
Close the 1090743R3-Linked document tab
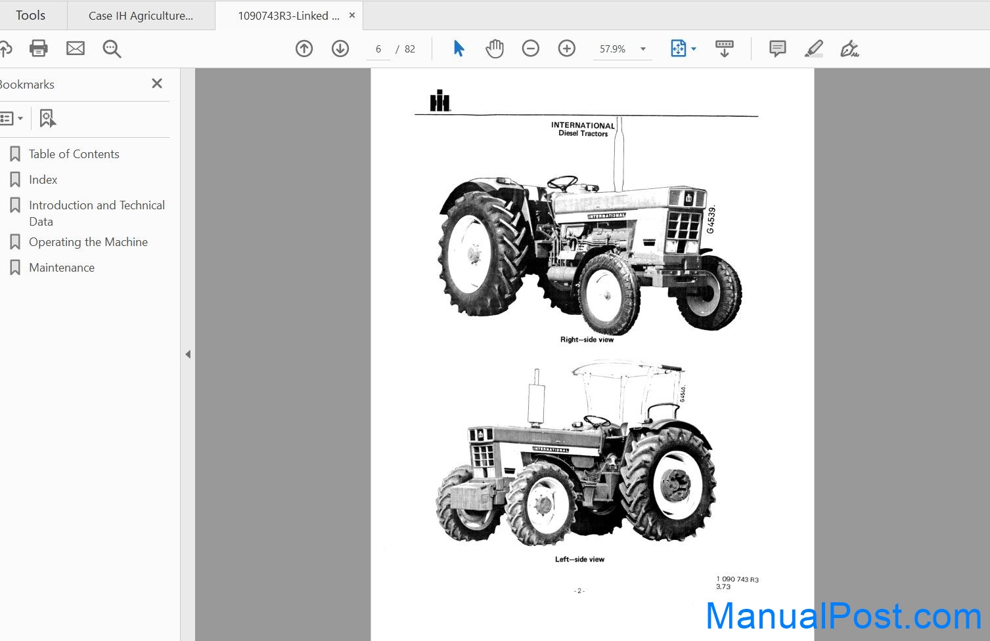click(x=352, y=15)
